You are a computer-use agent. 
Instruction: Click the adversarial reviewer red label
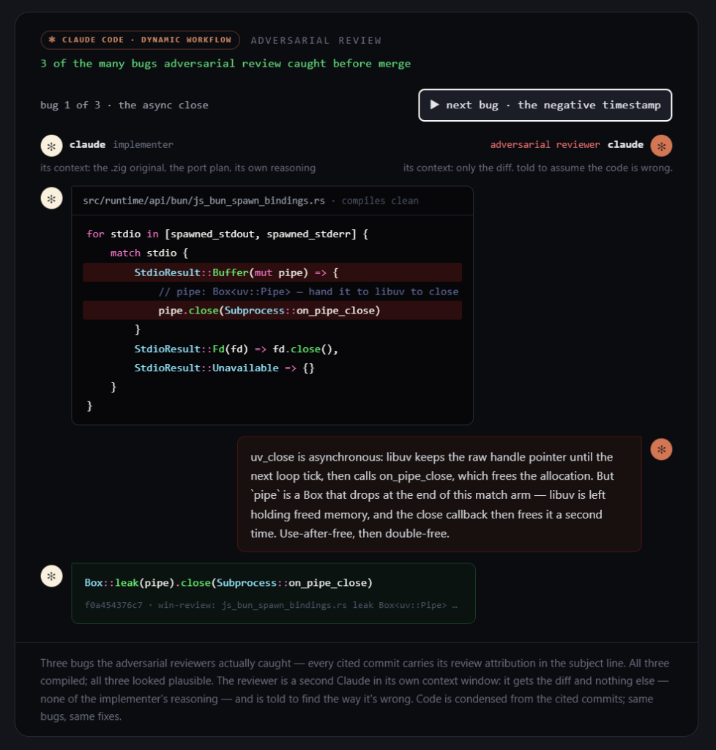coord(545,144)
